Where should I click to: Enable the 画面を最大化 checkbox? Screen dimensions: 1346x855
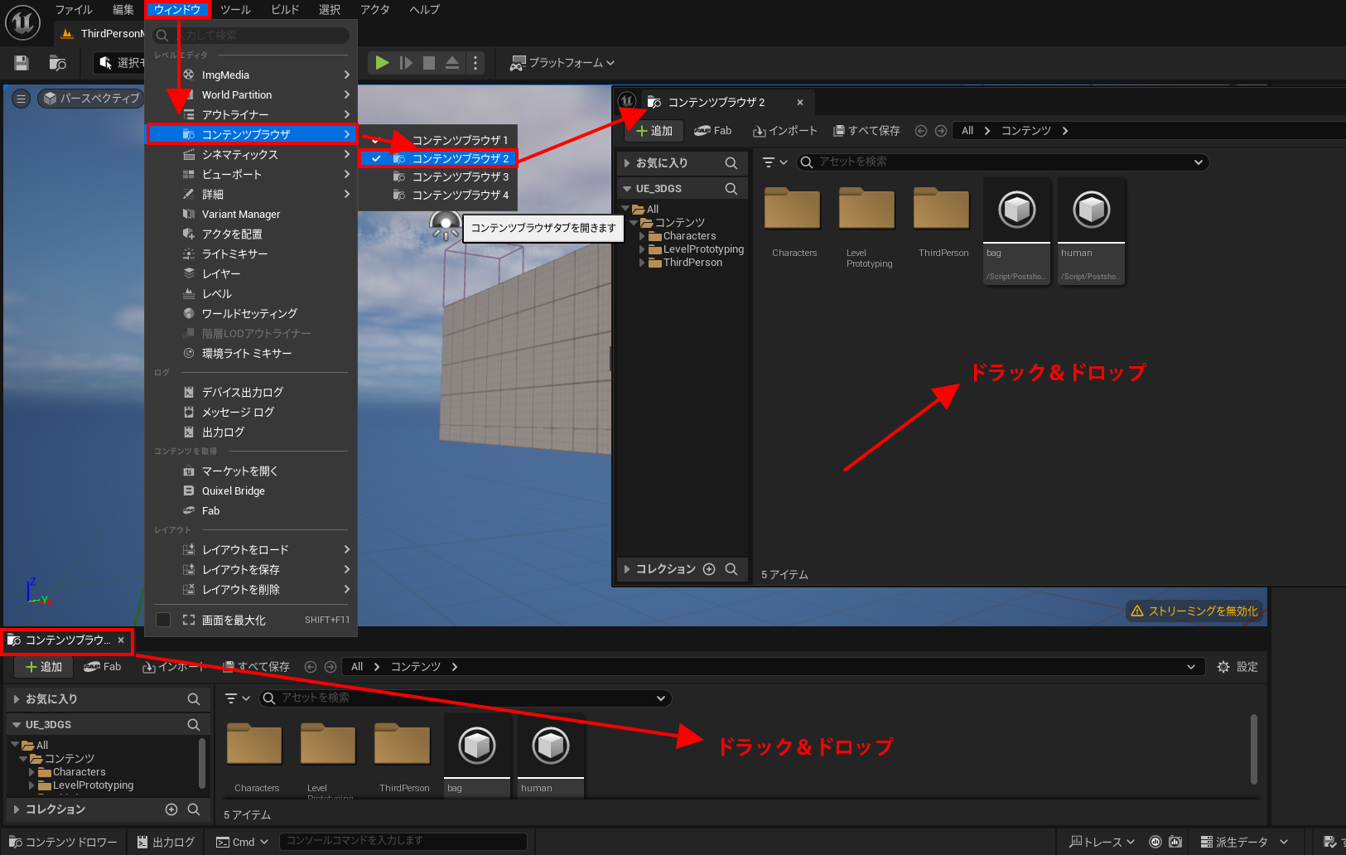[x=163, y=619]
